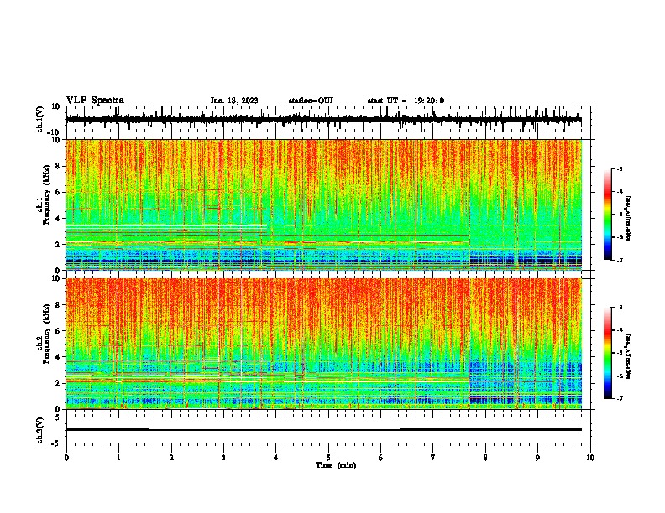Viewport: 665px width, 513px height.
Task: Click the ch.1 color bar log(PSD) units label
Action: [629, 218]
